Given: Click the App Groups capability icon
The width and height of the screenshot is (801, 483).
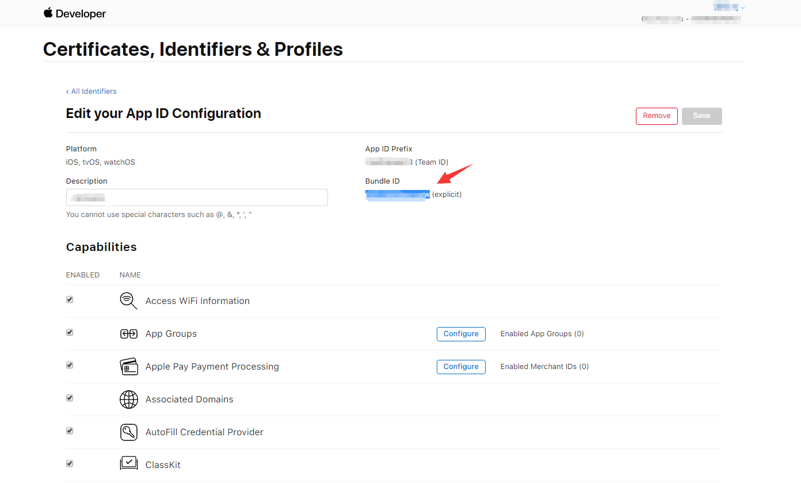Looking at the screenshot, I should tap(128, 334).
